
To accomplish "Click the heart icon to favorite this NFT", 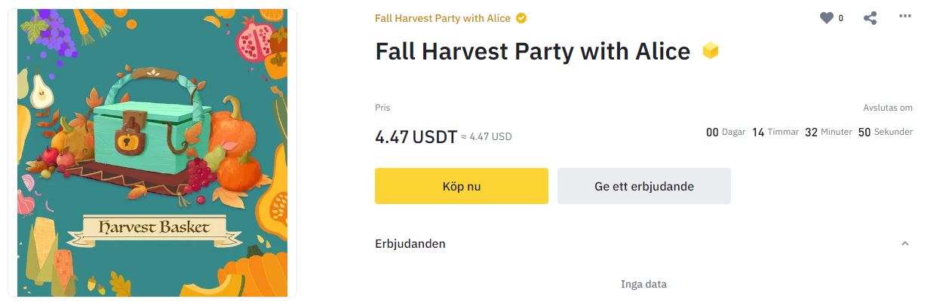I will [x=827, y=18].
